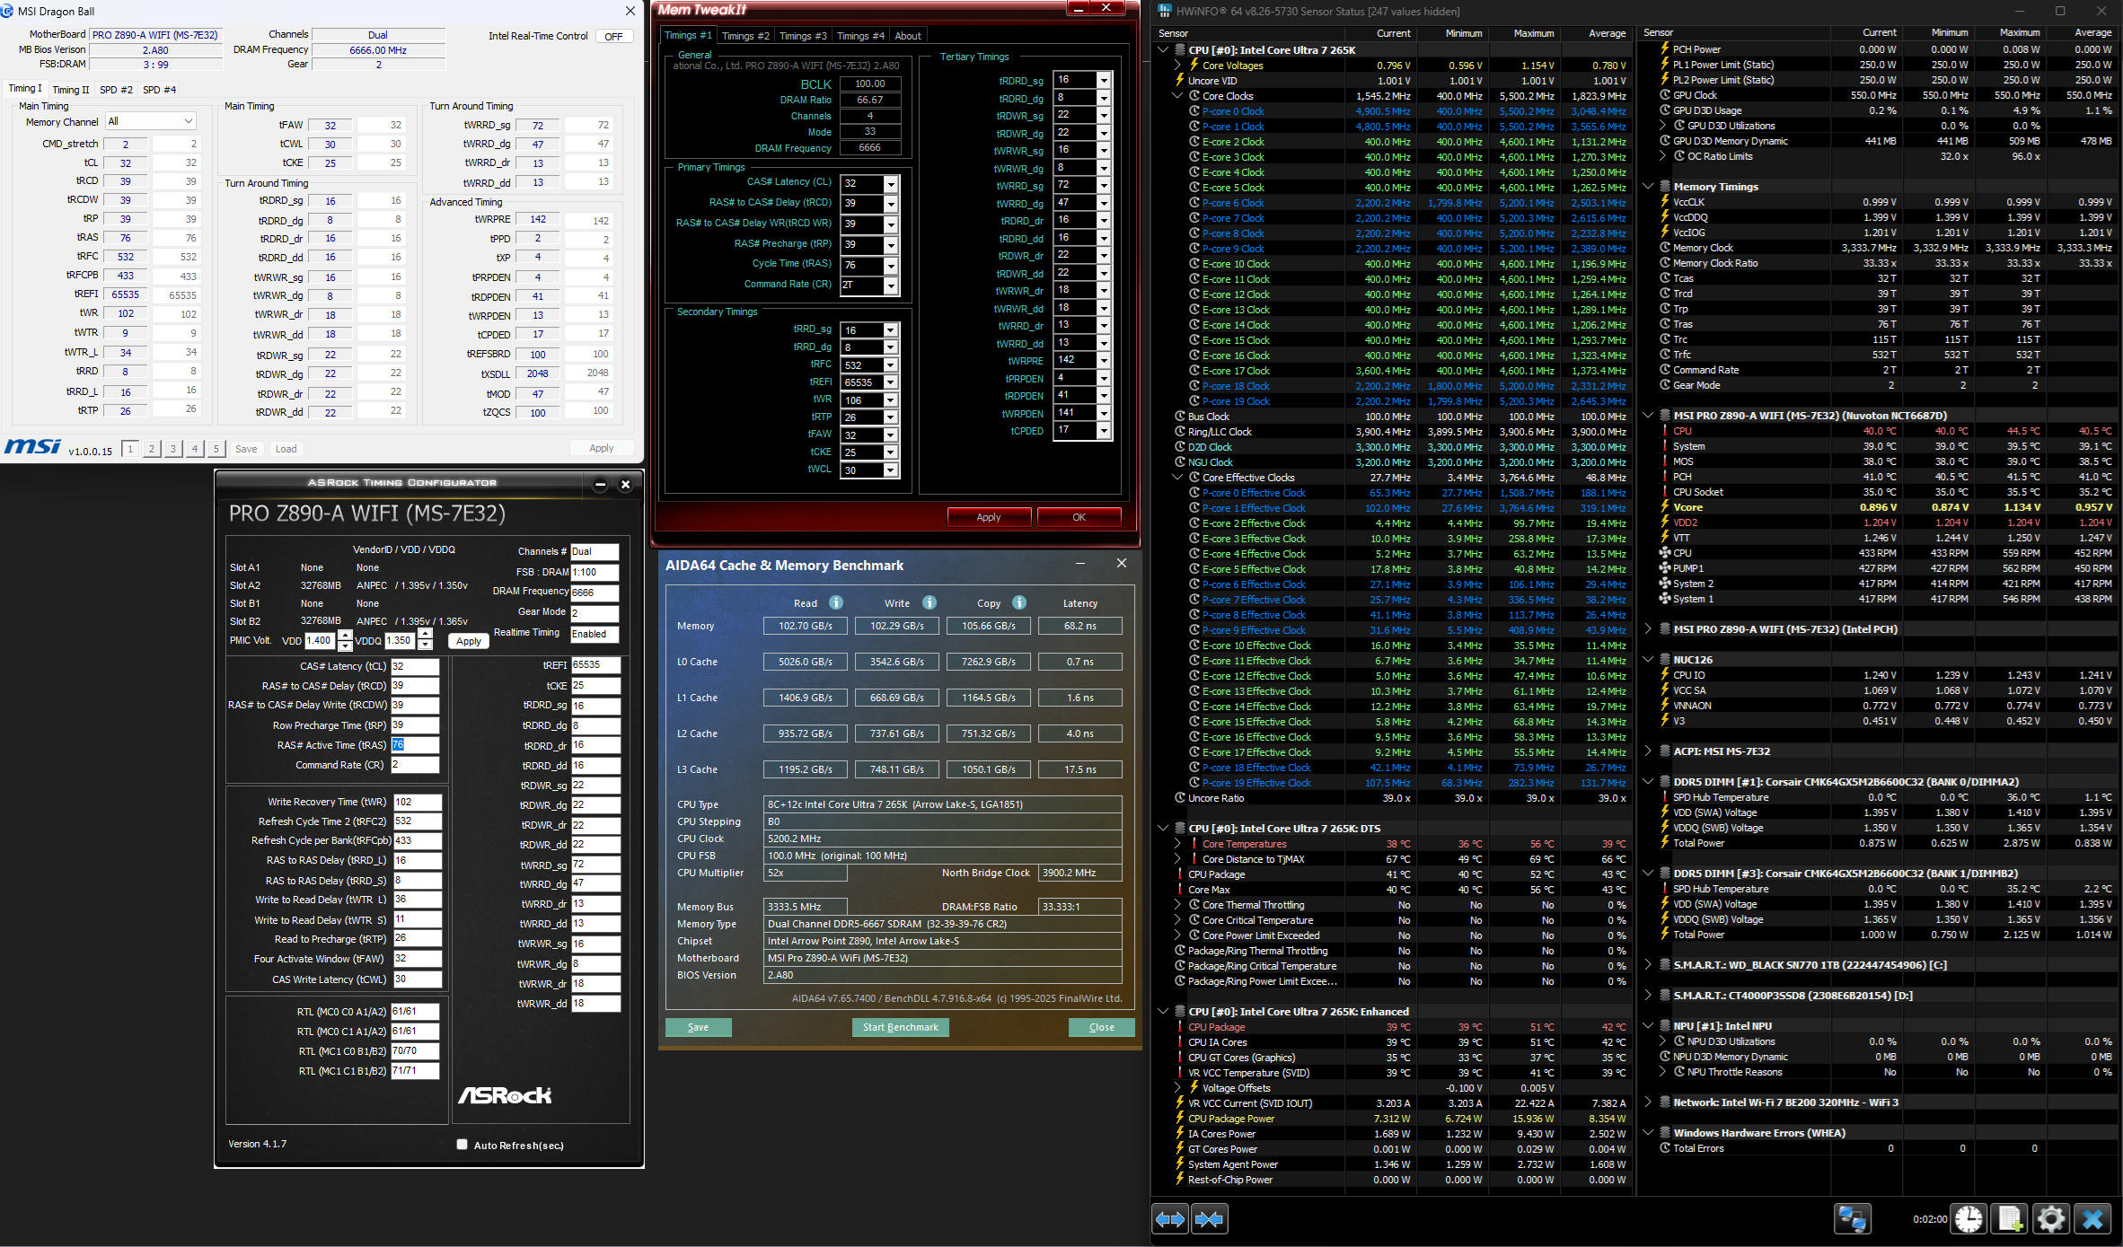Switch to SPD #4 tab in Dragon Ball
The image size is (2123, 1247).
pyautogui.click(x=160, y=90)
